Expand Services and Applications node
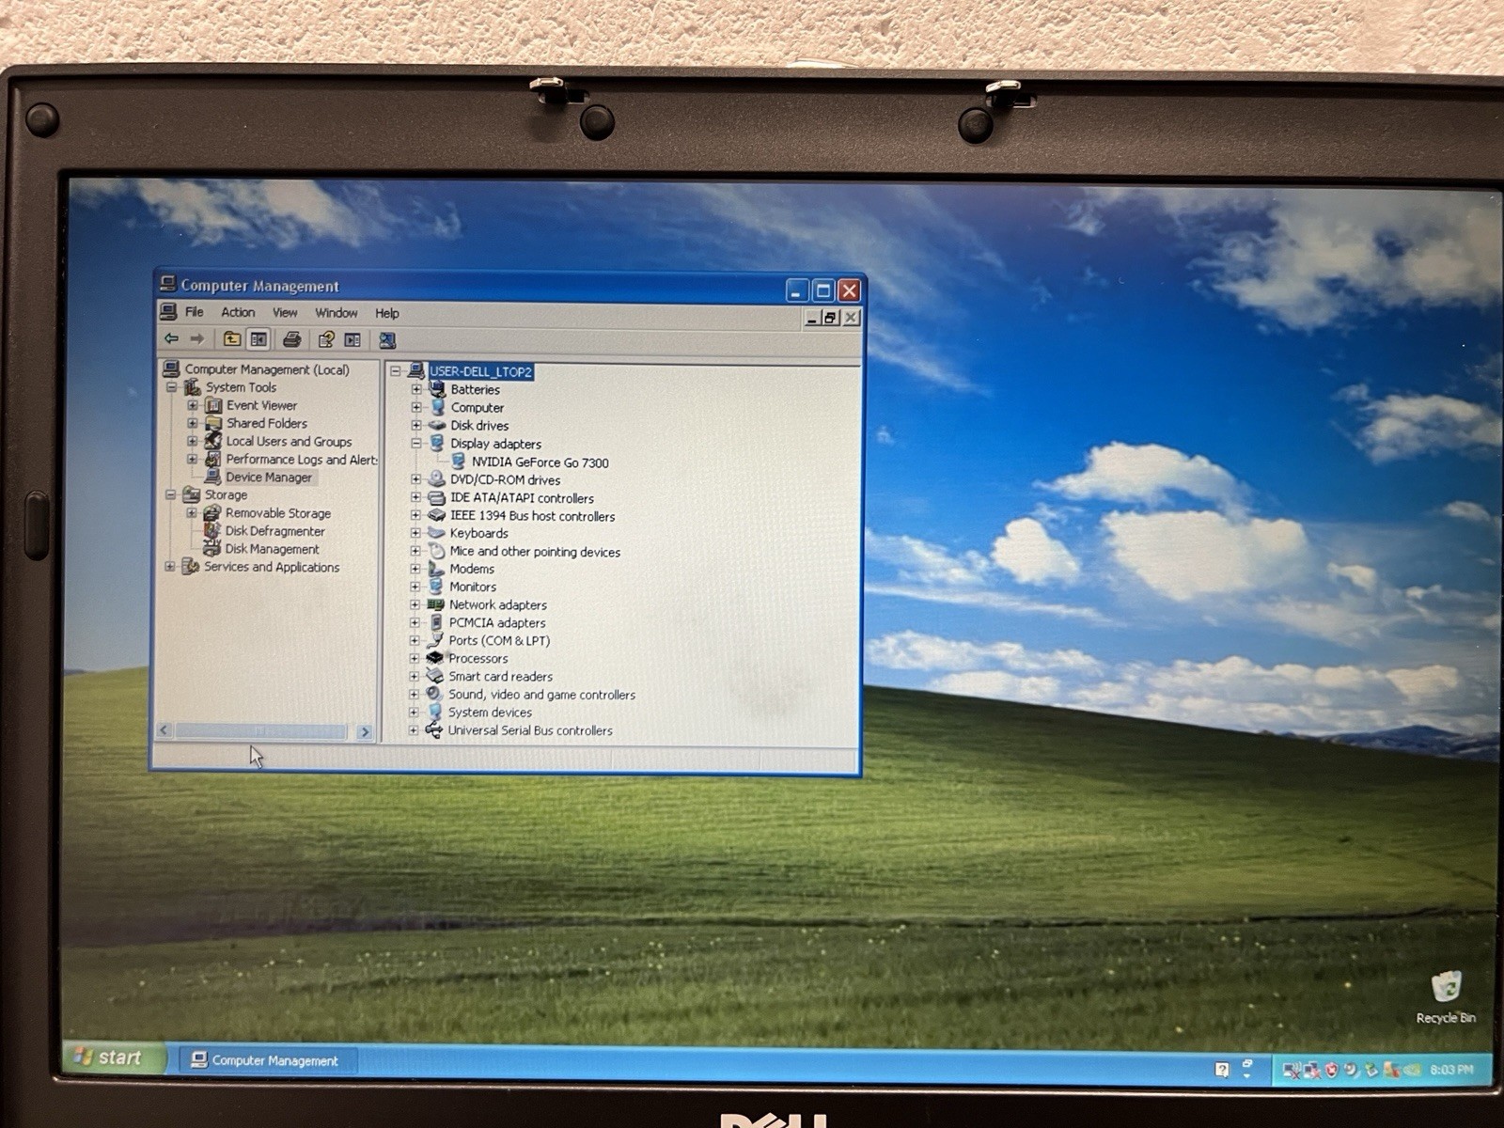The image size is (1504, 1128). coord(170,567)
